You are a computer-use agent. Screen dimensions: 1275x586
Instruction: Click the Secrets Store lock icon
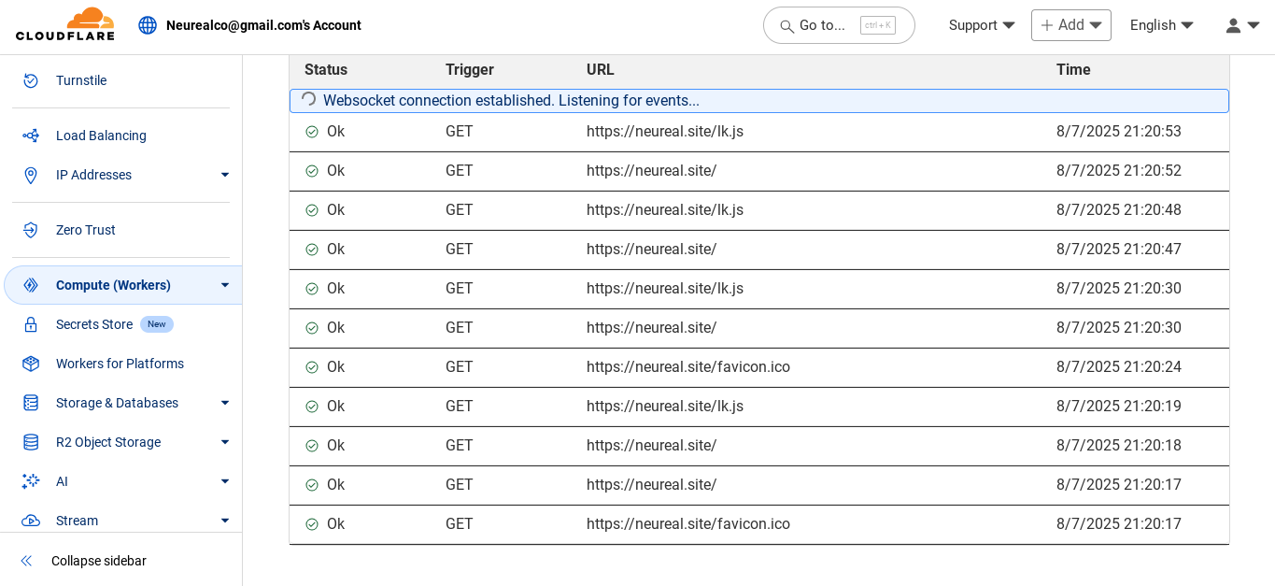click(x=31, y=324)
